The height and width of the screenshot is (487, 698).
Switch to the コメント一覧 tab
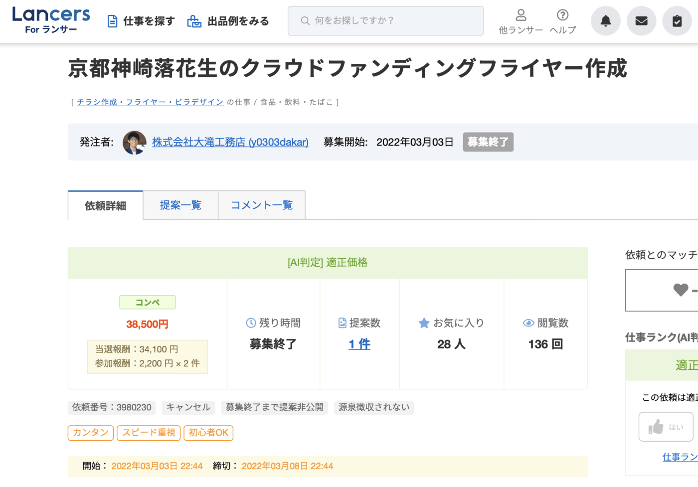pos(262,205)
